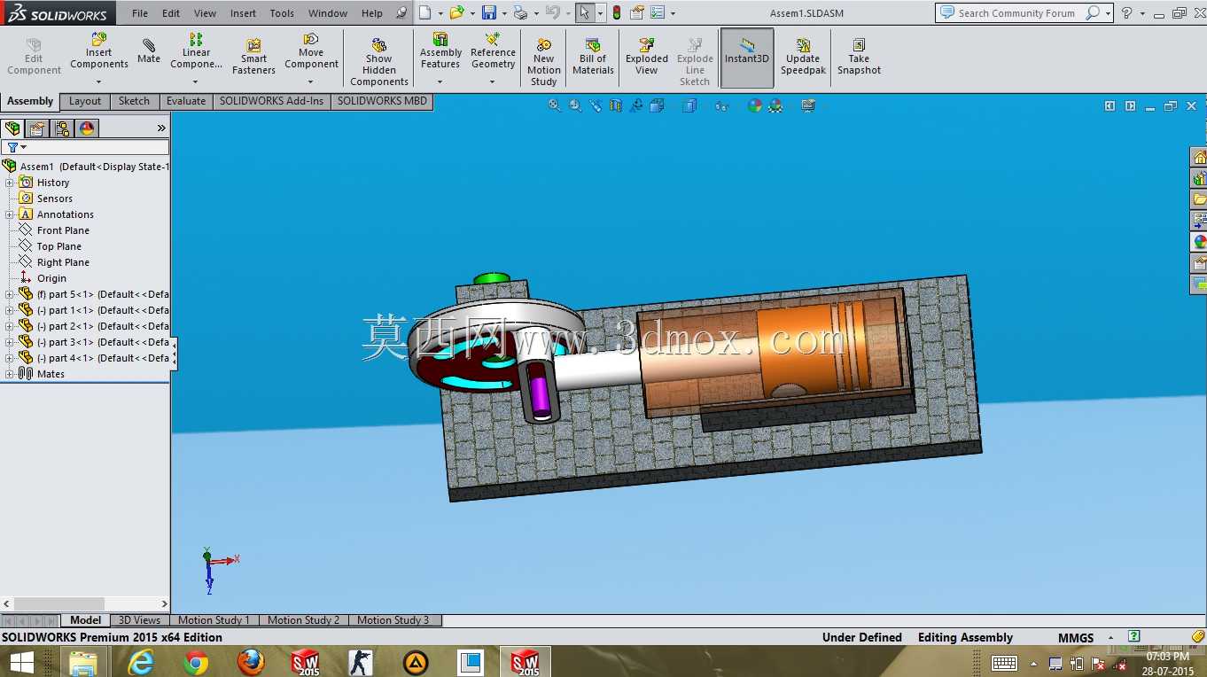Expand the part 1<1> component node

[x=10, y=310]
